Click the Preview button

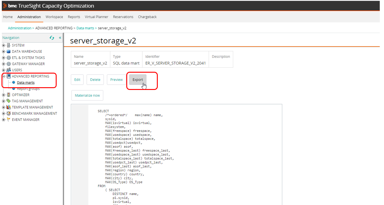point(117,80)
